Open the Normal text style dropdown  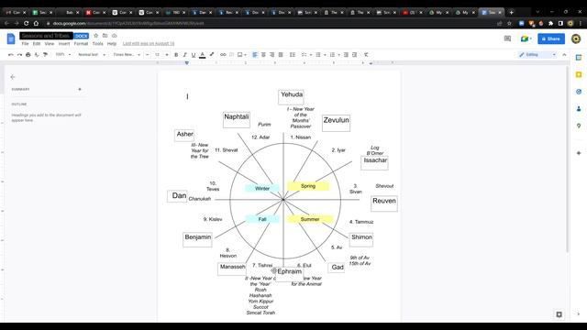click(92, 55)
